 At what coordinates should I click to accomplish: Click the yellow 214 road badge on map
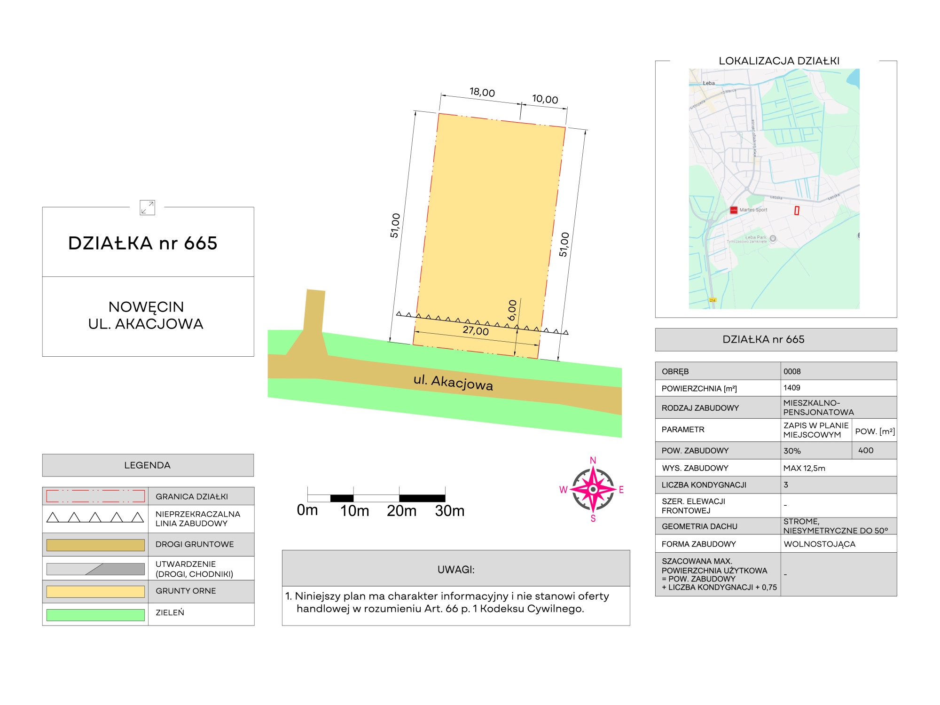pyautogui.click(x=713, y=300)
